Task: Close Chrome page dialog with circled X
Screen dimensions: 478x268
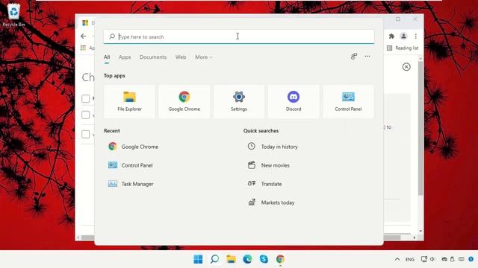Action: pos(406,67)
